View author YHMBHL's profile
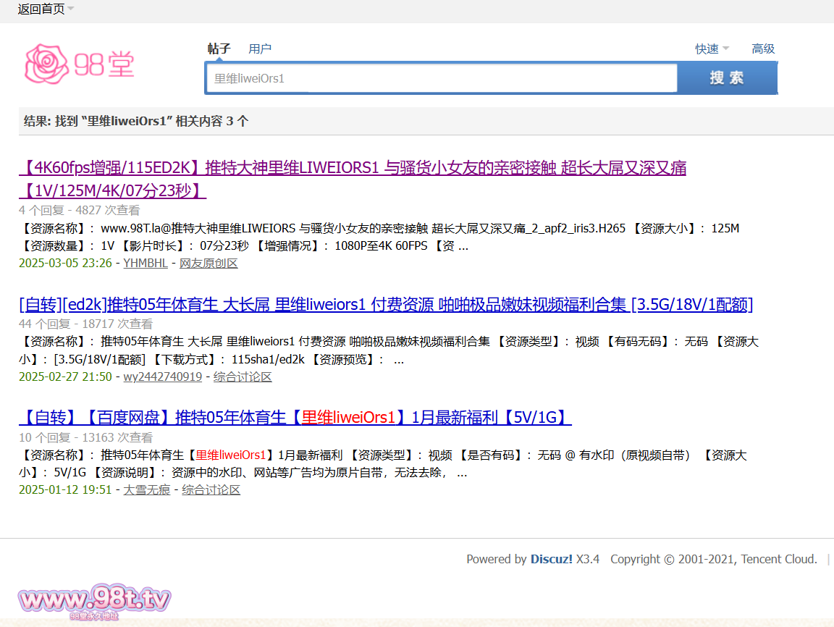 click(x=145, y=263)
